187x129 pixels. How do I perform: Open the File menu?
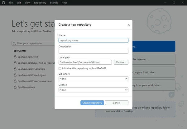pyautogui.click(x=11, y=2)
